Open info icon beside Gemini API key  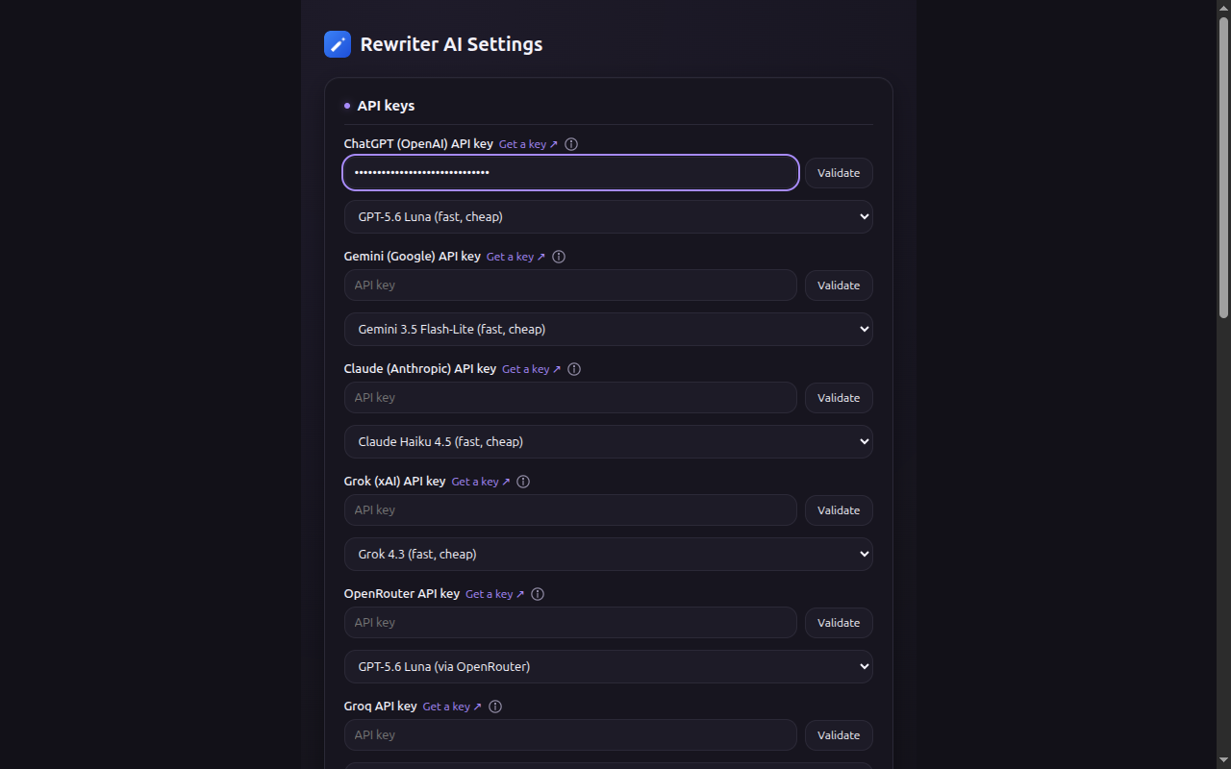559,257
